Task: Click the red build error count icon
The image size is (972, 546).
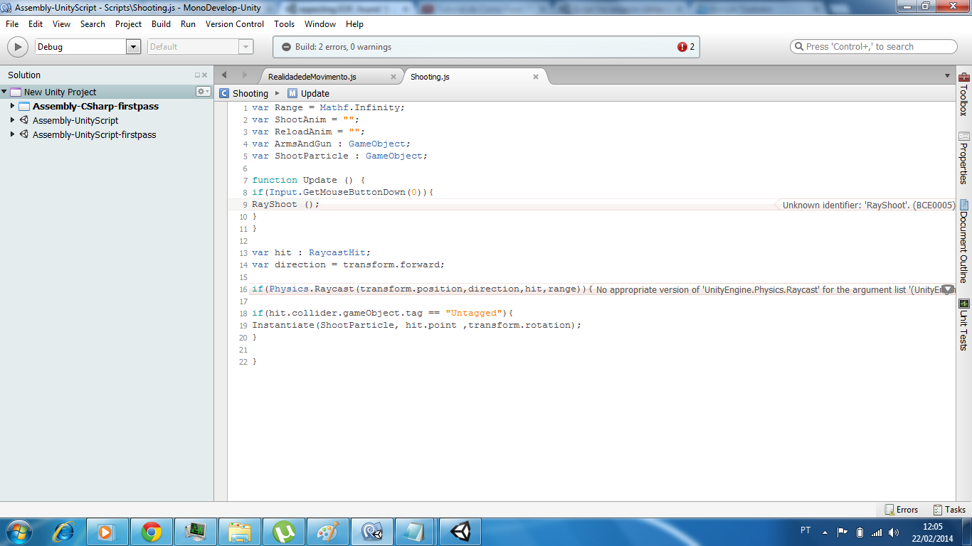Action: (682, 47)
